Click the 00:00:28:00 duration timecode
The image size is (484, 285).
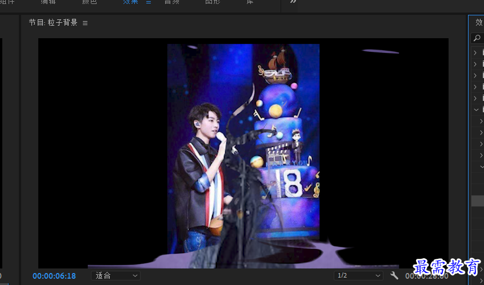pyautogui.click(x=427, y=276)
